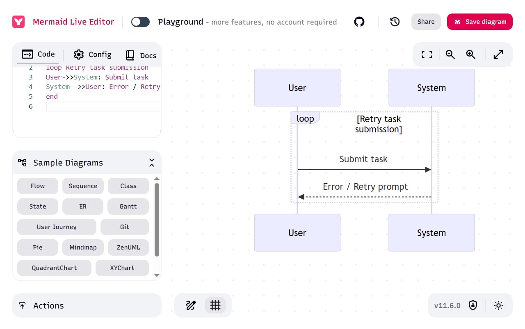This screenshot has height=329, width=525.
Task: Load the Class sample diagram
Action: [128, 186]
